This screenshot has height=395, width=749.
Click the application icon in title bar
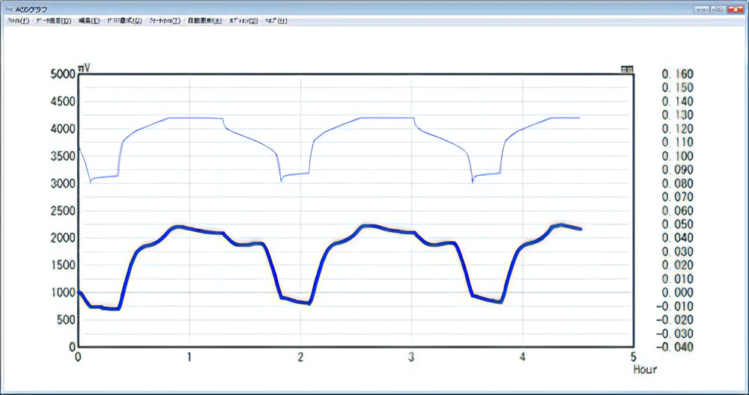8,9
